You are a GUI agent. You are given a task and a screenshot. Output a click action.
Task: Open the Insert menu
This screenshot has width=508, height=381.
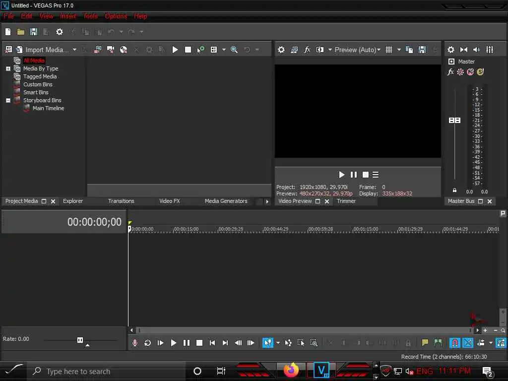67,16
